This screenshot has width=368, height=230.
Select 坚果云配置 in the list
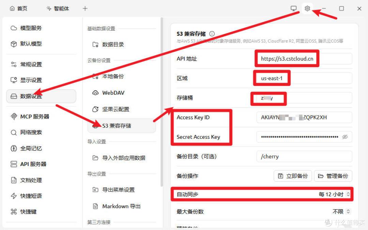point(121,109)
